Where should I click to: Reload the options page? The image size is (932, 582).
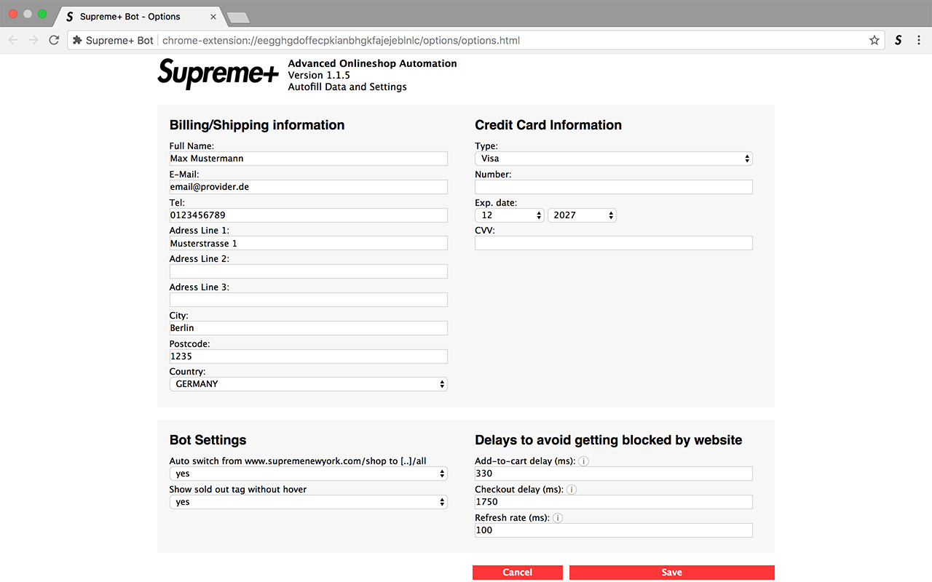54,40
